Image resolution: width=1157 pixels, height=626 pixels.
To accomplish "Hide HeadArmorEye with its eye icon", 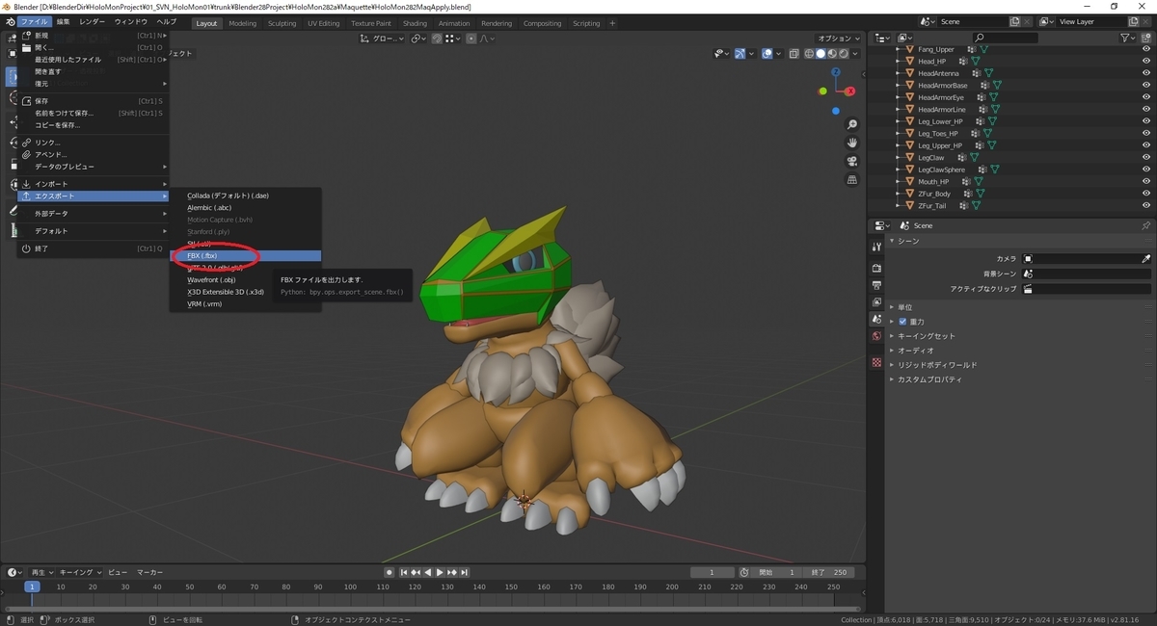I will click(x=1146, y=97).
